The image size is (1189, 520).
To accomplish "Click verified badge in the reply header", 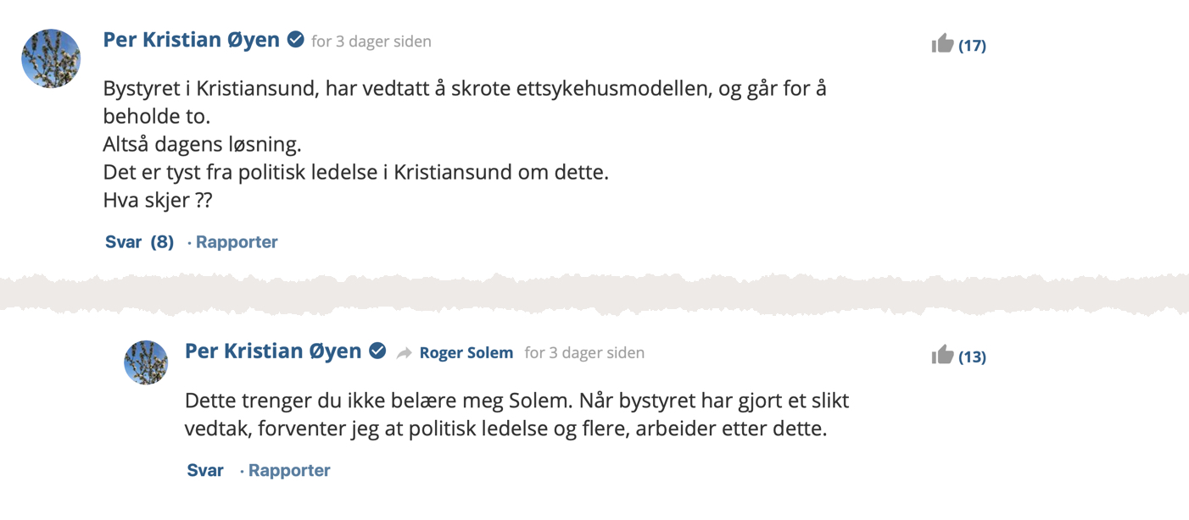I will click(378, 351).
